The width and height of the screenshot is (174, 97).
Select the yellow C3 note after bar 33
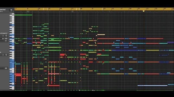pos(153,50)
